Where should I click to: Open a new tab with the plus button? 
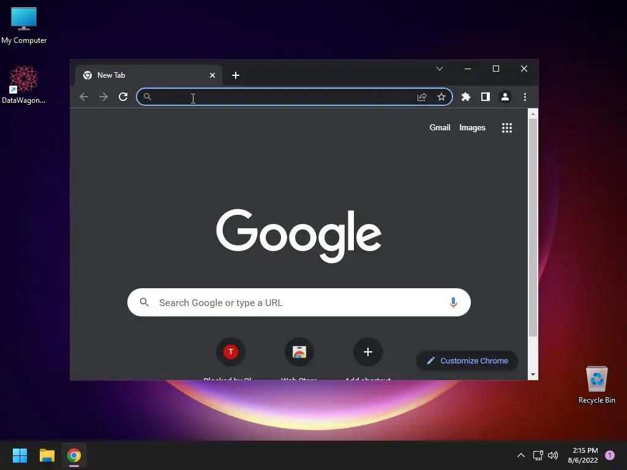236,75
